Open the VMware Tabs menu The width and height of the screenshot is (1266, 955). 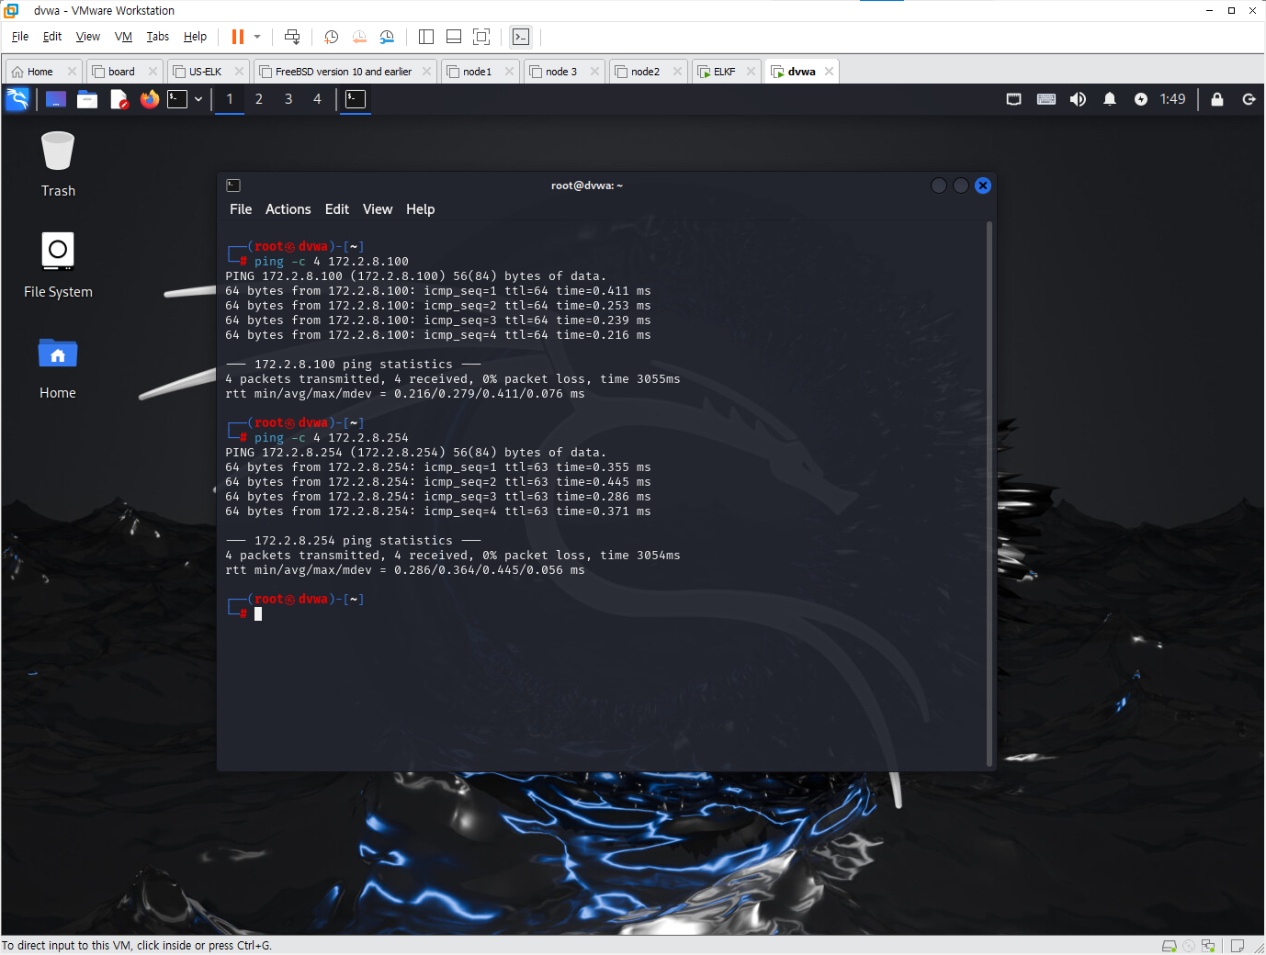coord(158,37)
